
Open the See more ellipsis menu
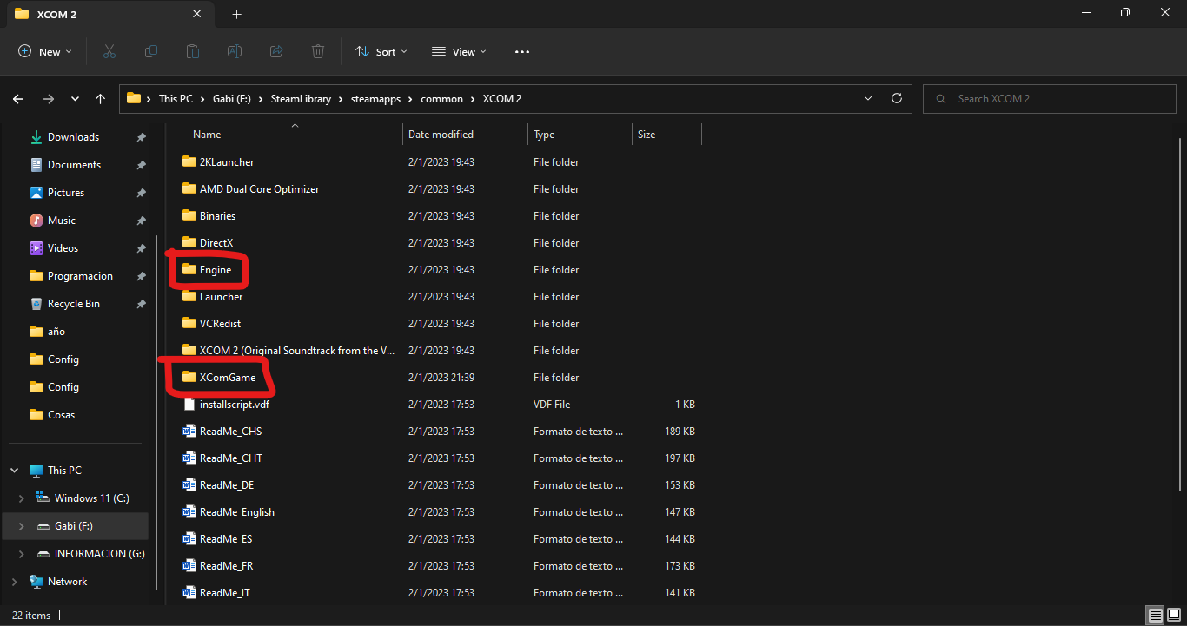522,52
